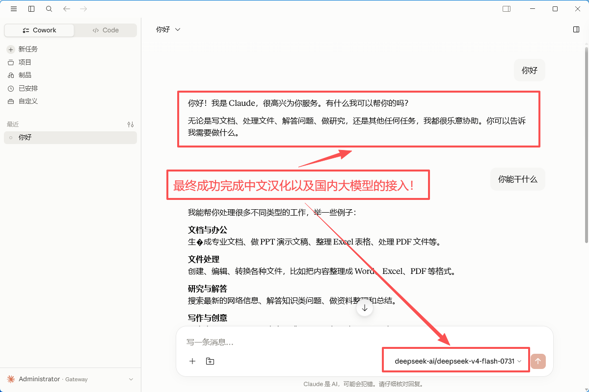
Task: Click the Claude starburst logo icon
Action: (x=11, y=379)
